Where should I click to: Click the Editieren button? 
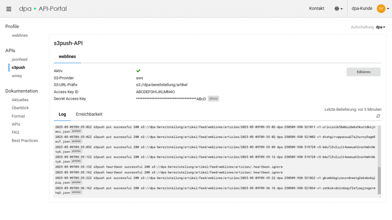coord(364,72)
